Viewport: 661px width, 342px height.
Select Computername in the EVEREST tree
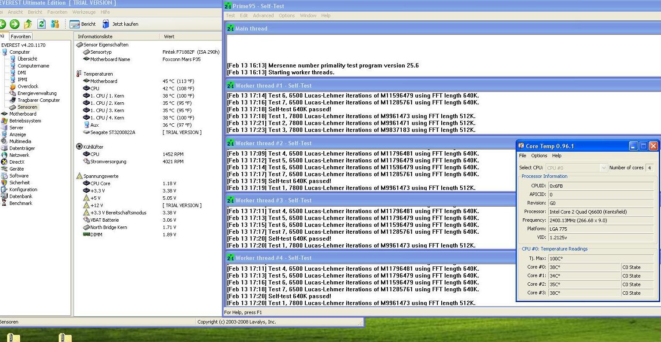point(33,66)
